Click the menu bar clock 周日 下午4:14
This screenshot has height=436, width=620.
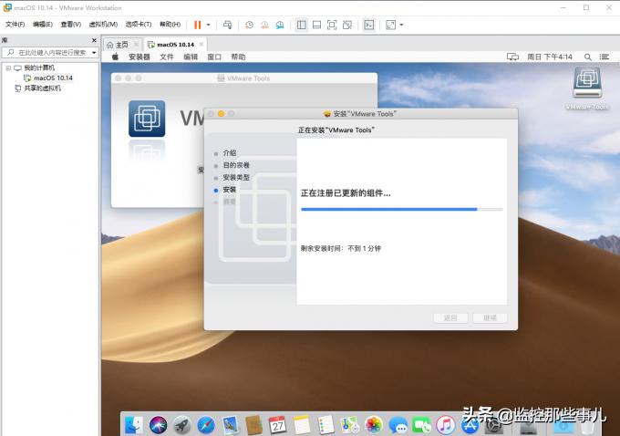click(550, 57)
